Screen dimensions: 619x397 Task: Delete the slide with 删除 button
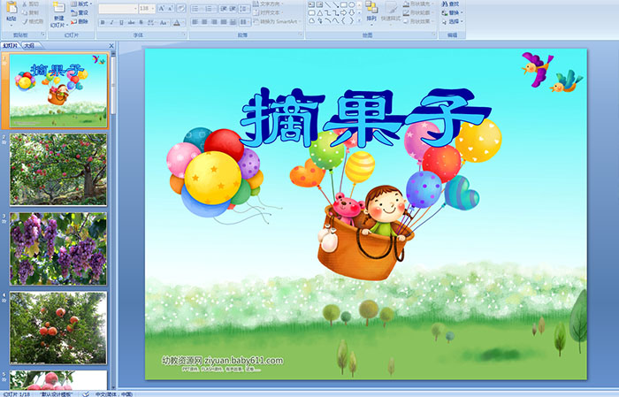80,21
